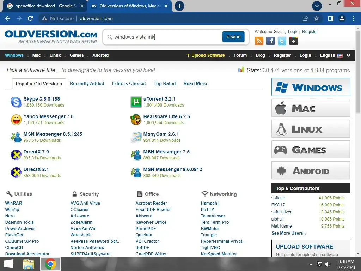Open the Blog link
Image resolution: width=361 pixels, height=271 pixels.
point(260,55)
